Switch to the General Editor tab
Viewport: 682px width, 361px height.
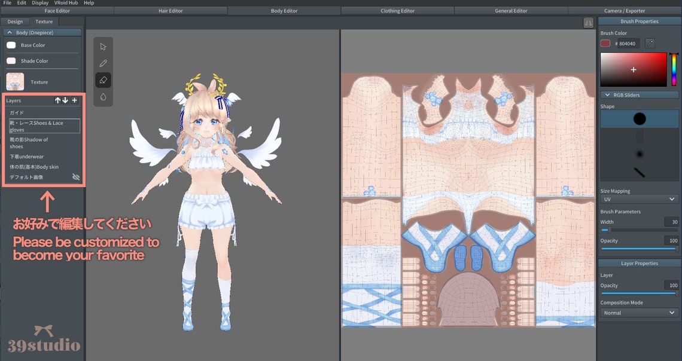pyautogui.click(x=511, y=10)
